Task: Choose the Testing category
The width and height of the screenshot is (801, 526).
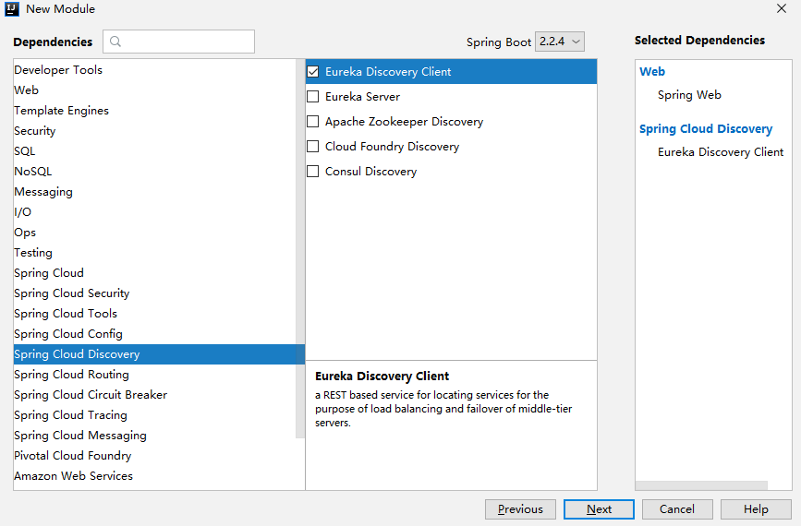Action: click(155, 253)
